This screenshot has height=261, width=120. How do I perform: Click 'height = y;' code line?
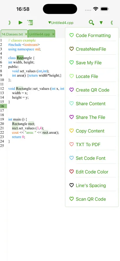(x=20, y=97)
